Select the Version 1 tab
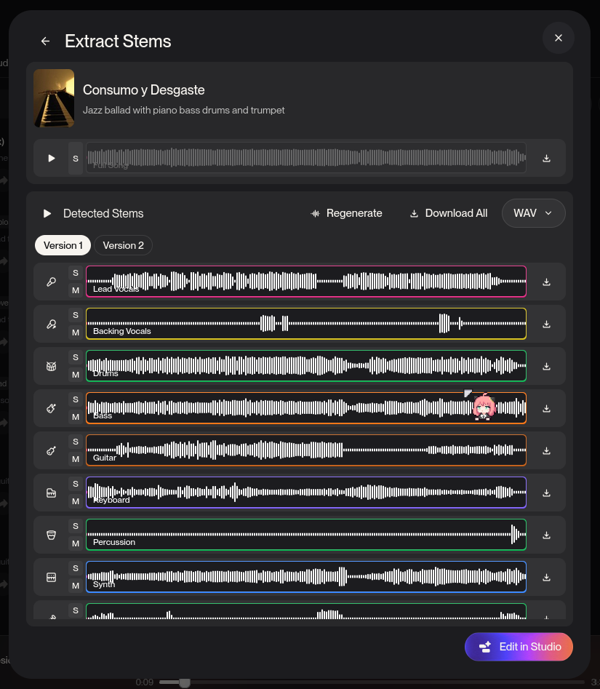600x689 pixels. tap(63, 245)
